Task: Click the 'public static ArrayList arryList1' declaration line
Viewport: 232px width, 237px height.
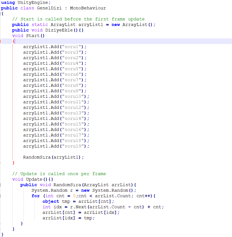Action: point(84,25)
